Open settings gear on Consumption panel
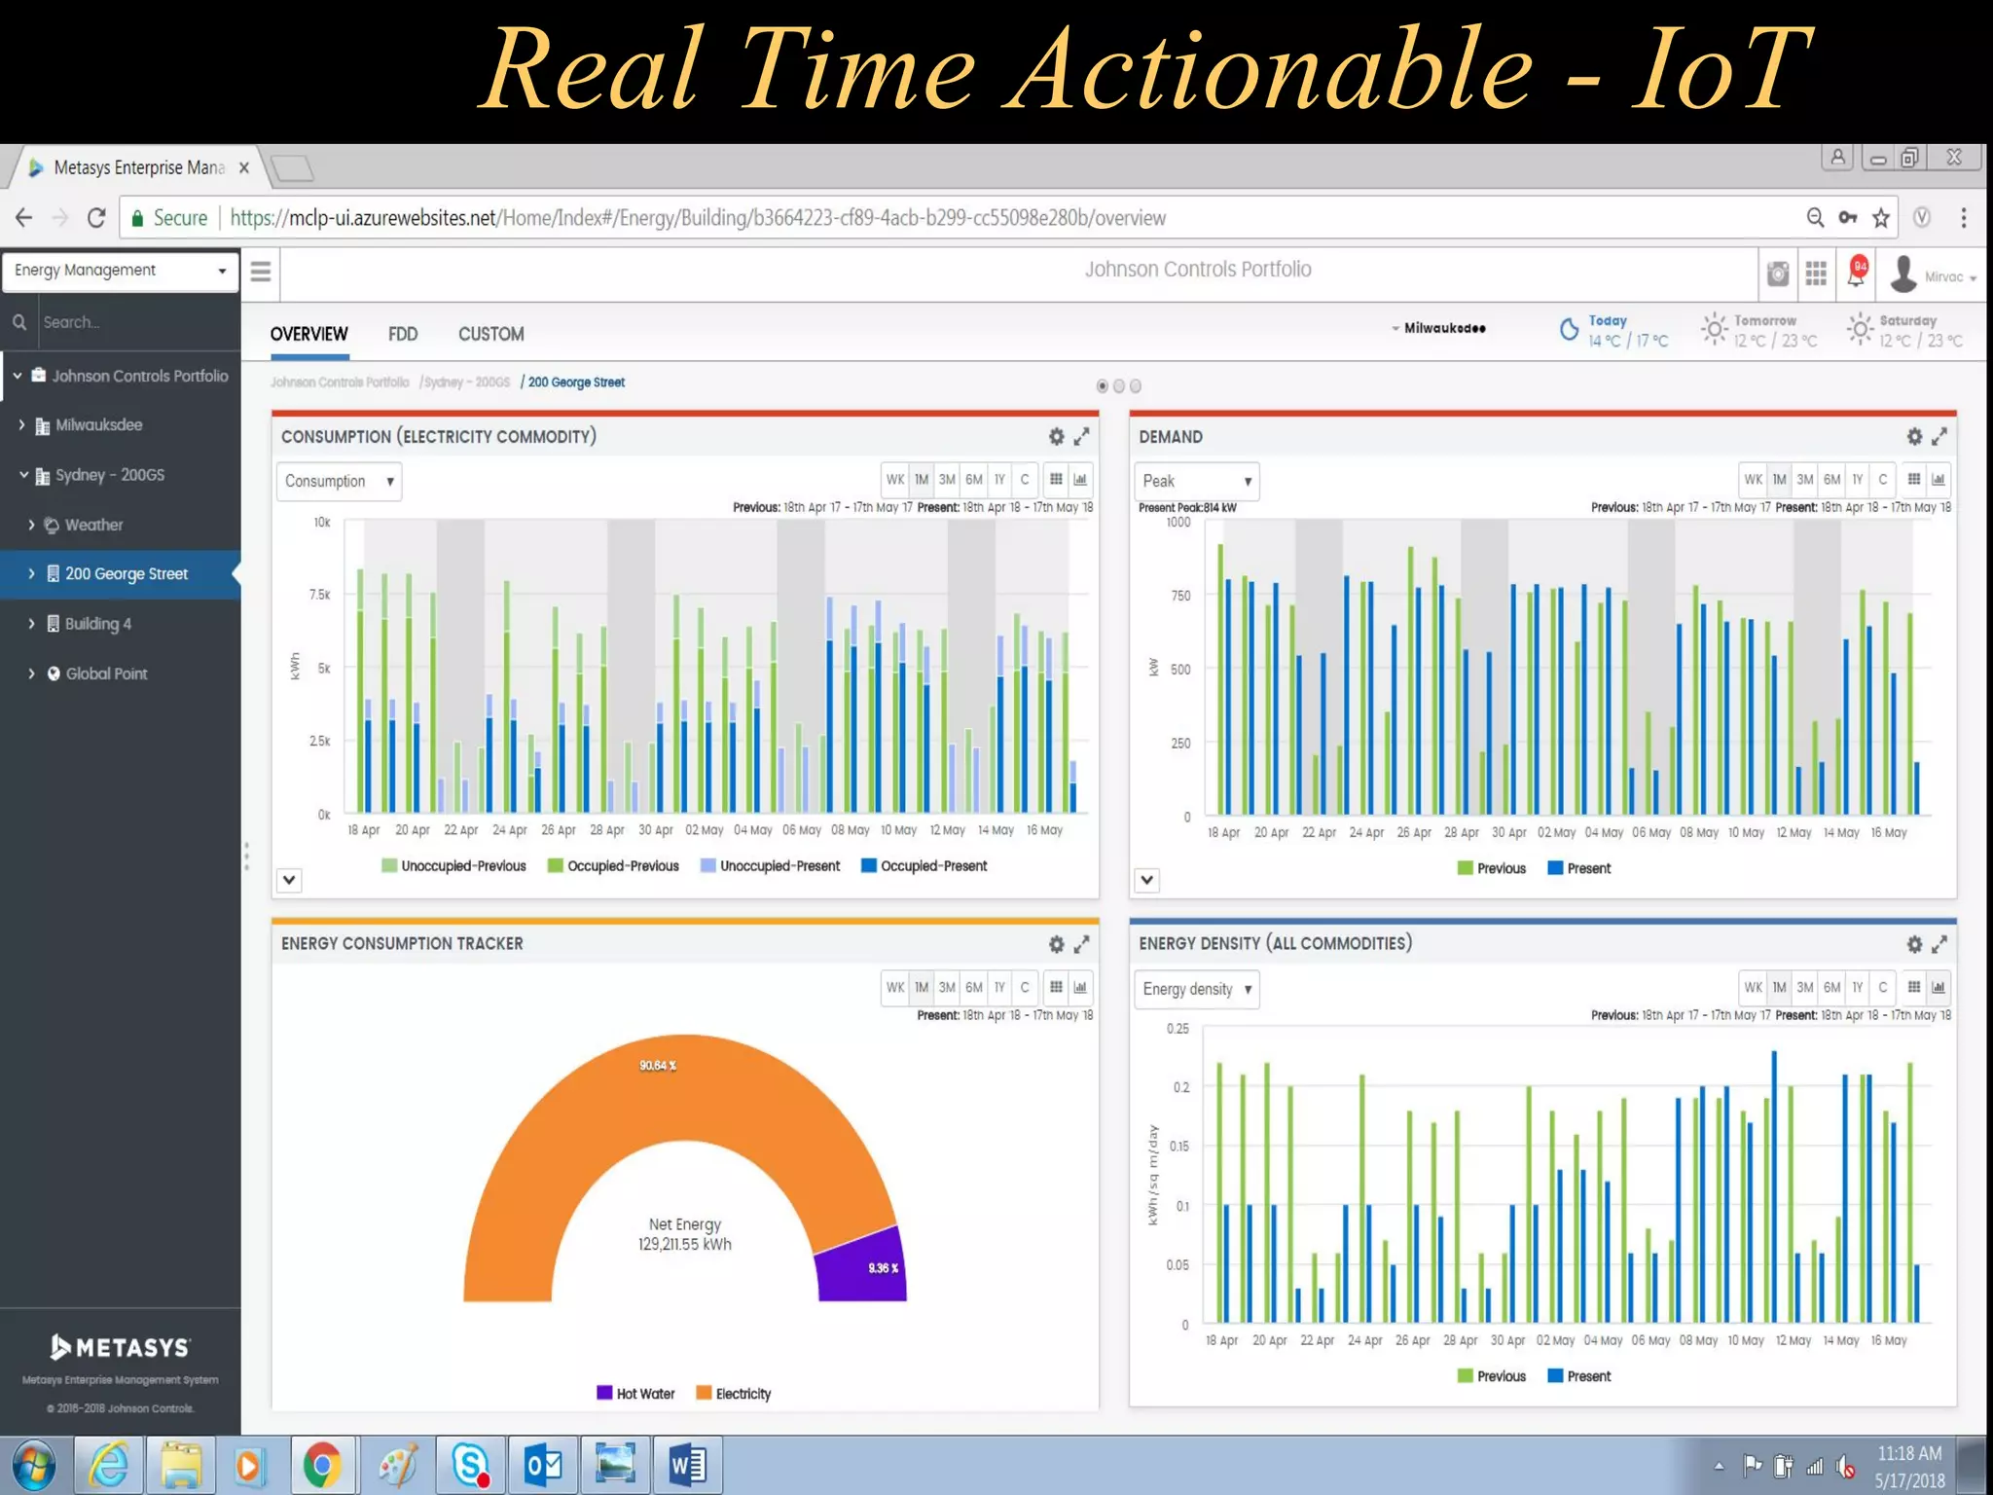The width and height of the screenshot is (1993, 1495). click(1056, 437)
